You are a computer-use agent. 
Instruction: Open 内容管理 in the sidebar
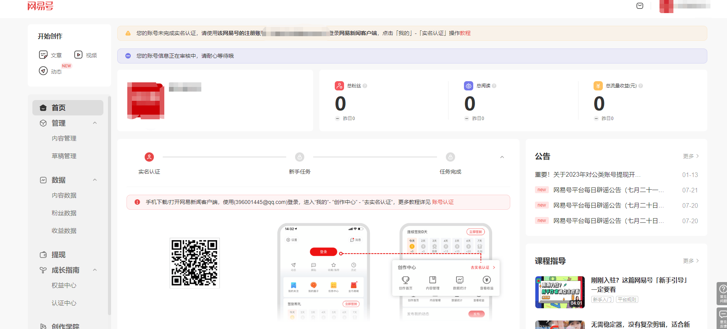(64, 138)
